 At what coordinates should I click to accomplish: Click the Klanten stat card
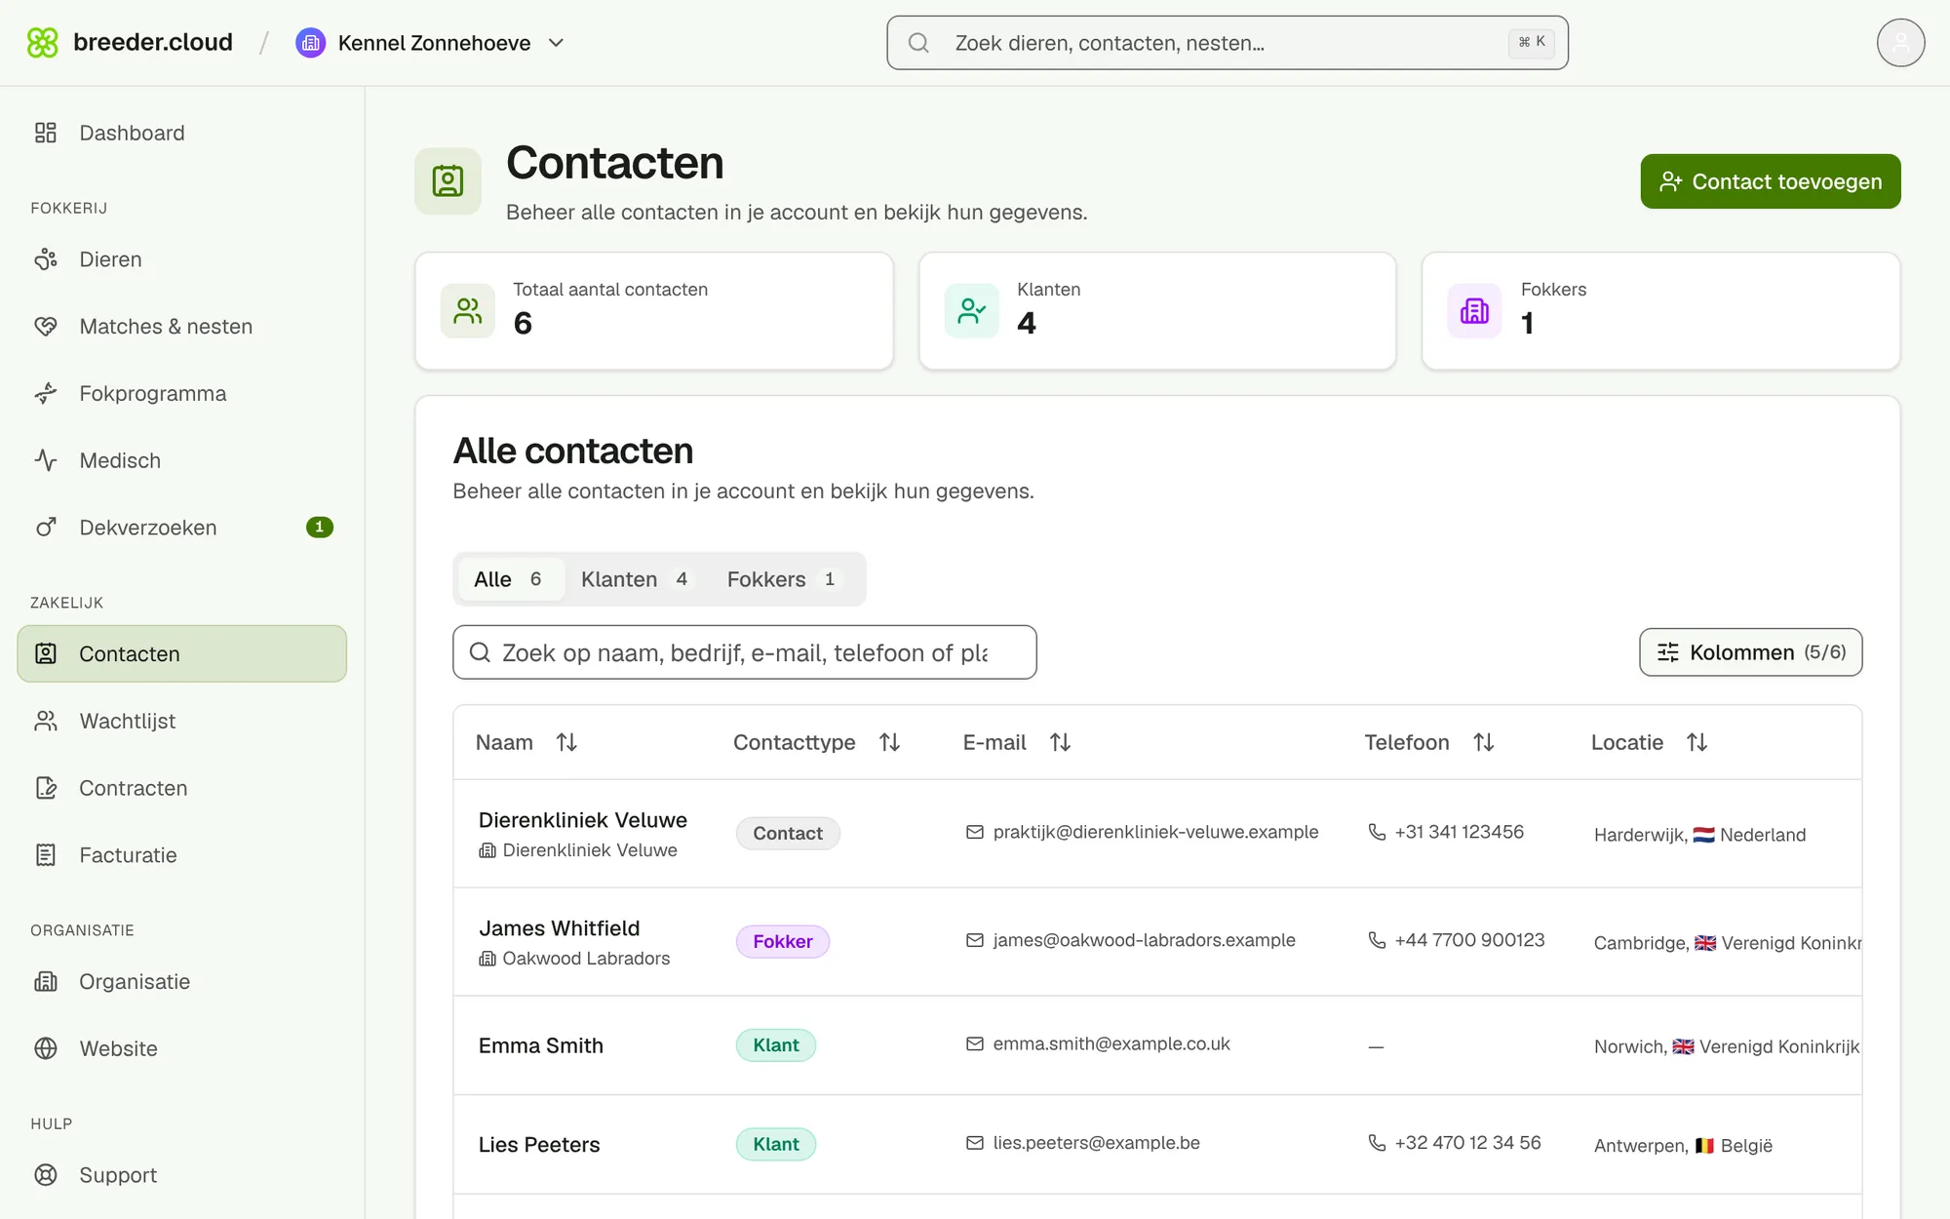coord(1157,311)
